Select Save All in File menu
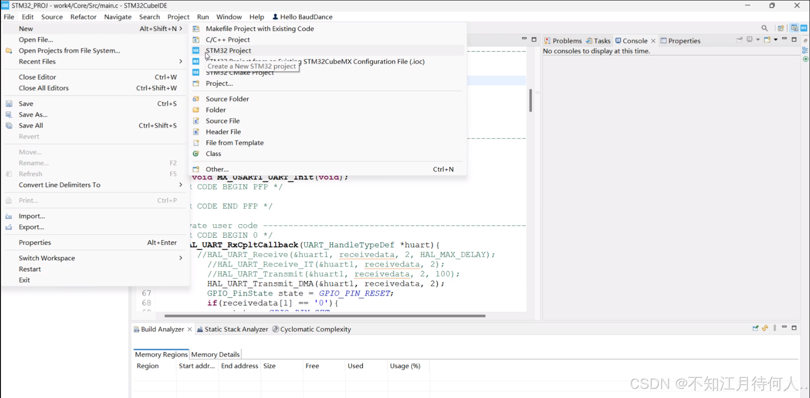810x398 pixels. tap(94, 126)
